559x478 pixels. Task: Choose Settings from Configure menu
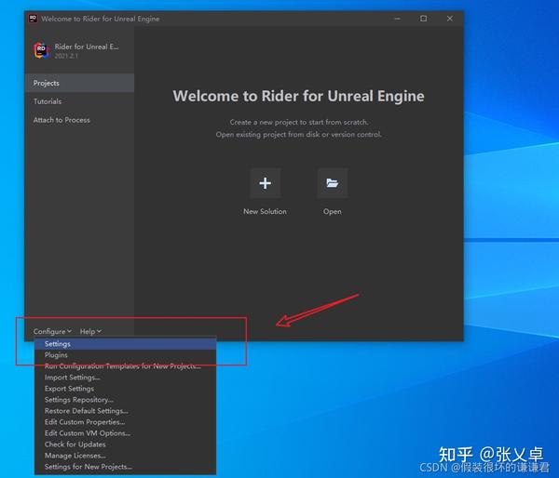tap(125, 344)
